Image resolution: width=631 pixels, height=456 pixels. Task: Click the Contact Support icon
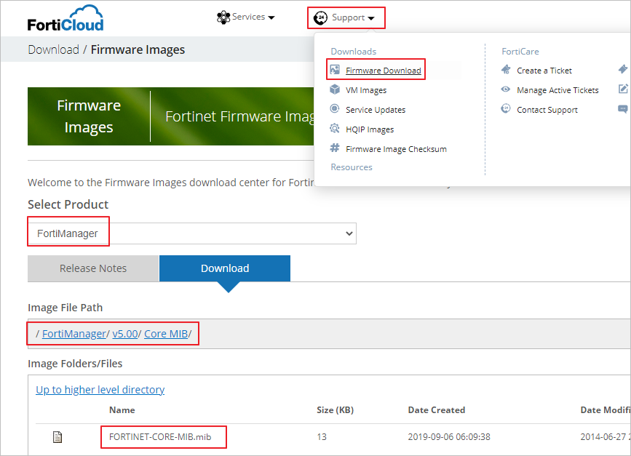(x=506, y=108)
